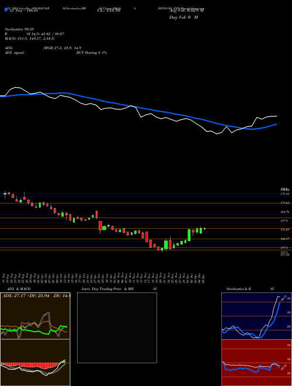Click the 'Day Vol: 0 M' text

coord(183,18)
